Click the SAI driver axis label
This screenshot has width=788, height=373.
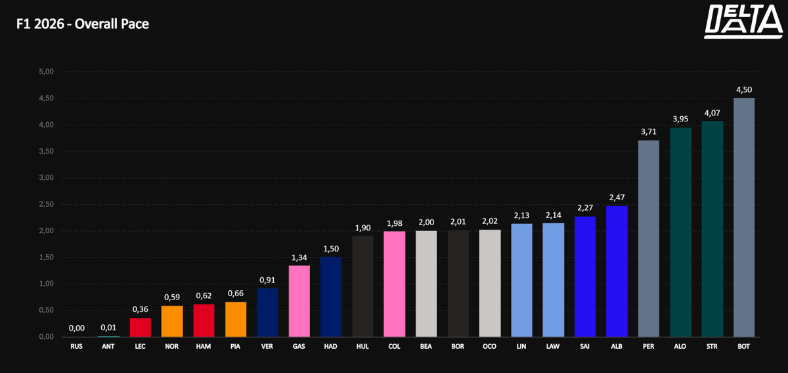tap(585, 345)
